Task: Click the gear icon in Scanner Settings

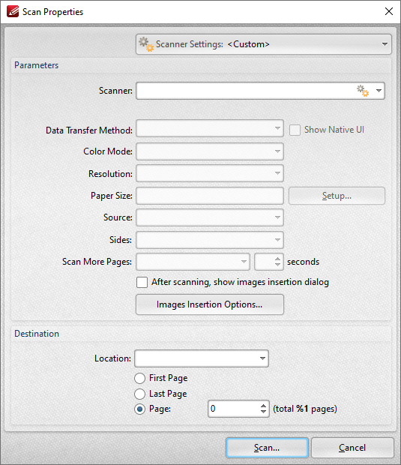Action: (x=146, y=44)
